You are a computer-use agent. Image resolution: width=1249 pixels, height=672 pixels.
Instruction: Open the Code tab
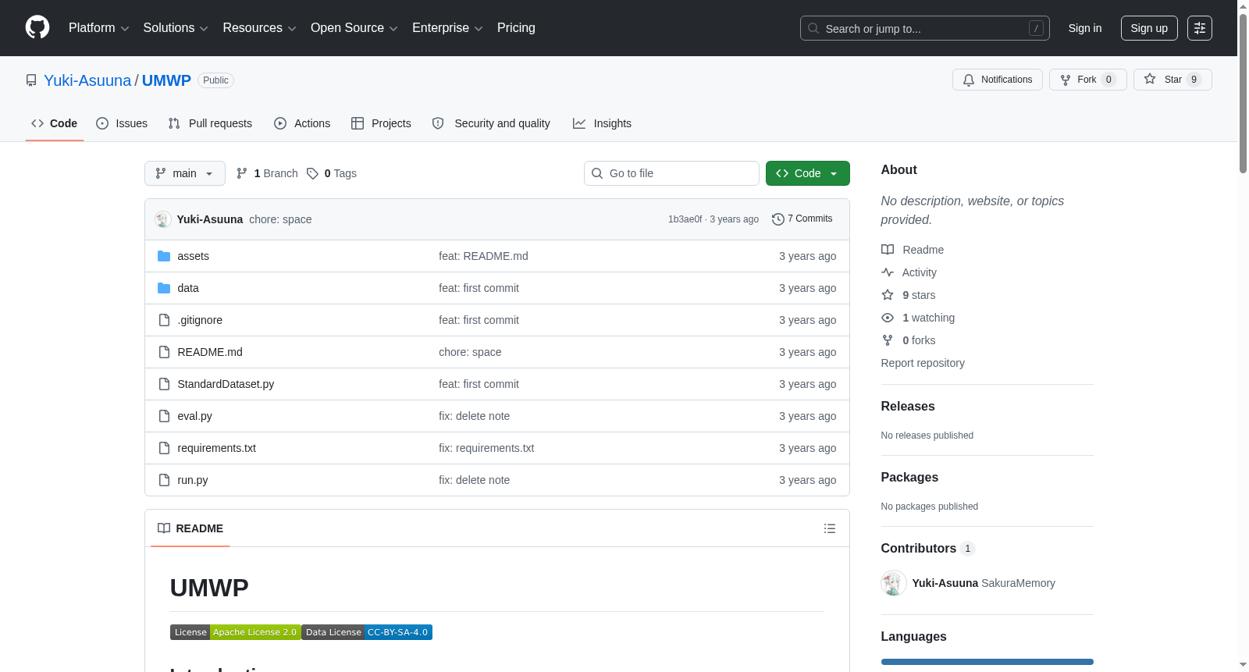click(x=55, y=123)
